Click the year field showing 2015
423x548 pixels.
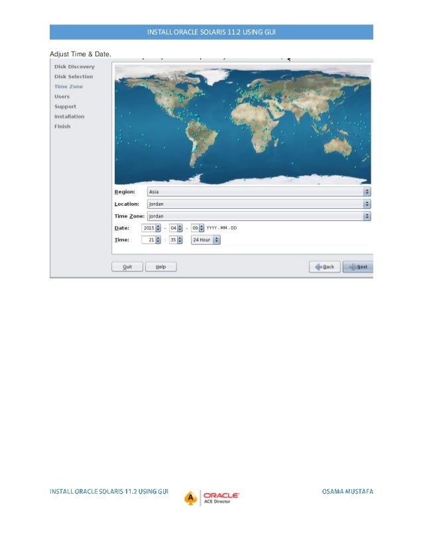149,228
